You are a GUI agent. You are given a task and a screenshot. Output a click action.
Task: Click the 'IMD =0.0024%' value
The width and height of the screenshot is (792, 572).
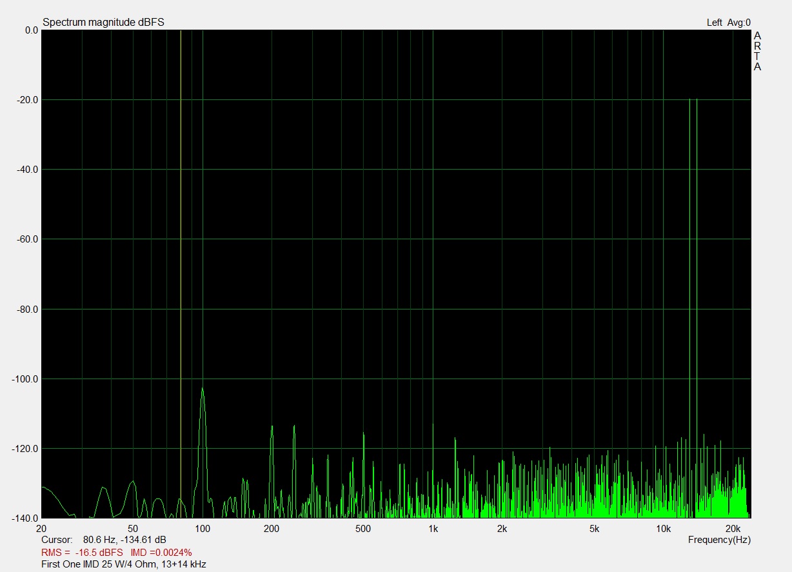tap(161, 553)
